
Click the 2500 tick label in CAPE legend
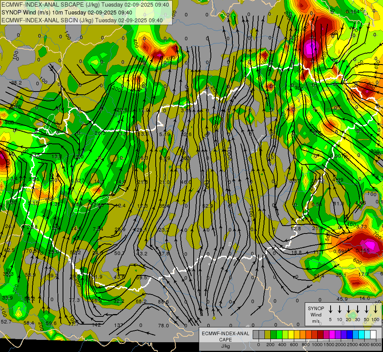pos(352,345)
